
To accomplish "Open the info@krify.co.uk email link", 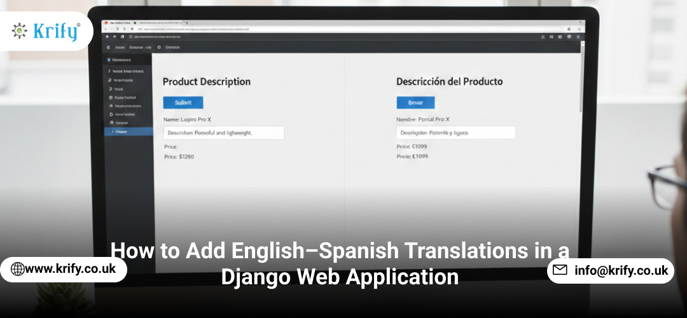I will click(621, 270).
